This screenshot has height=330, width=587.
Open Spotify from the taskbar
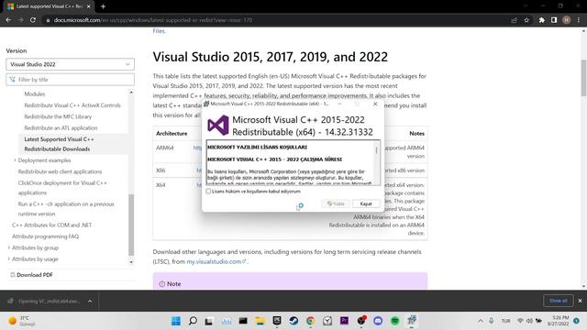[x=394, y=321]
